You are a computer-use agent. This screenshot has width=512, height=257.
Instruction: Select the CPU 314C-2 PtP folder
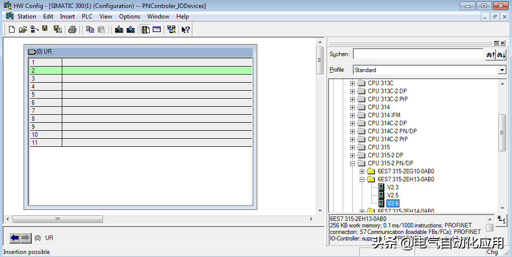tap(387, 139)
